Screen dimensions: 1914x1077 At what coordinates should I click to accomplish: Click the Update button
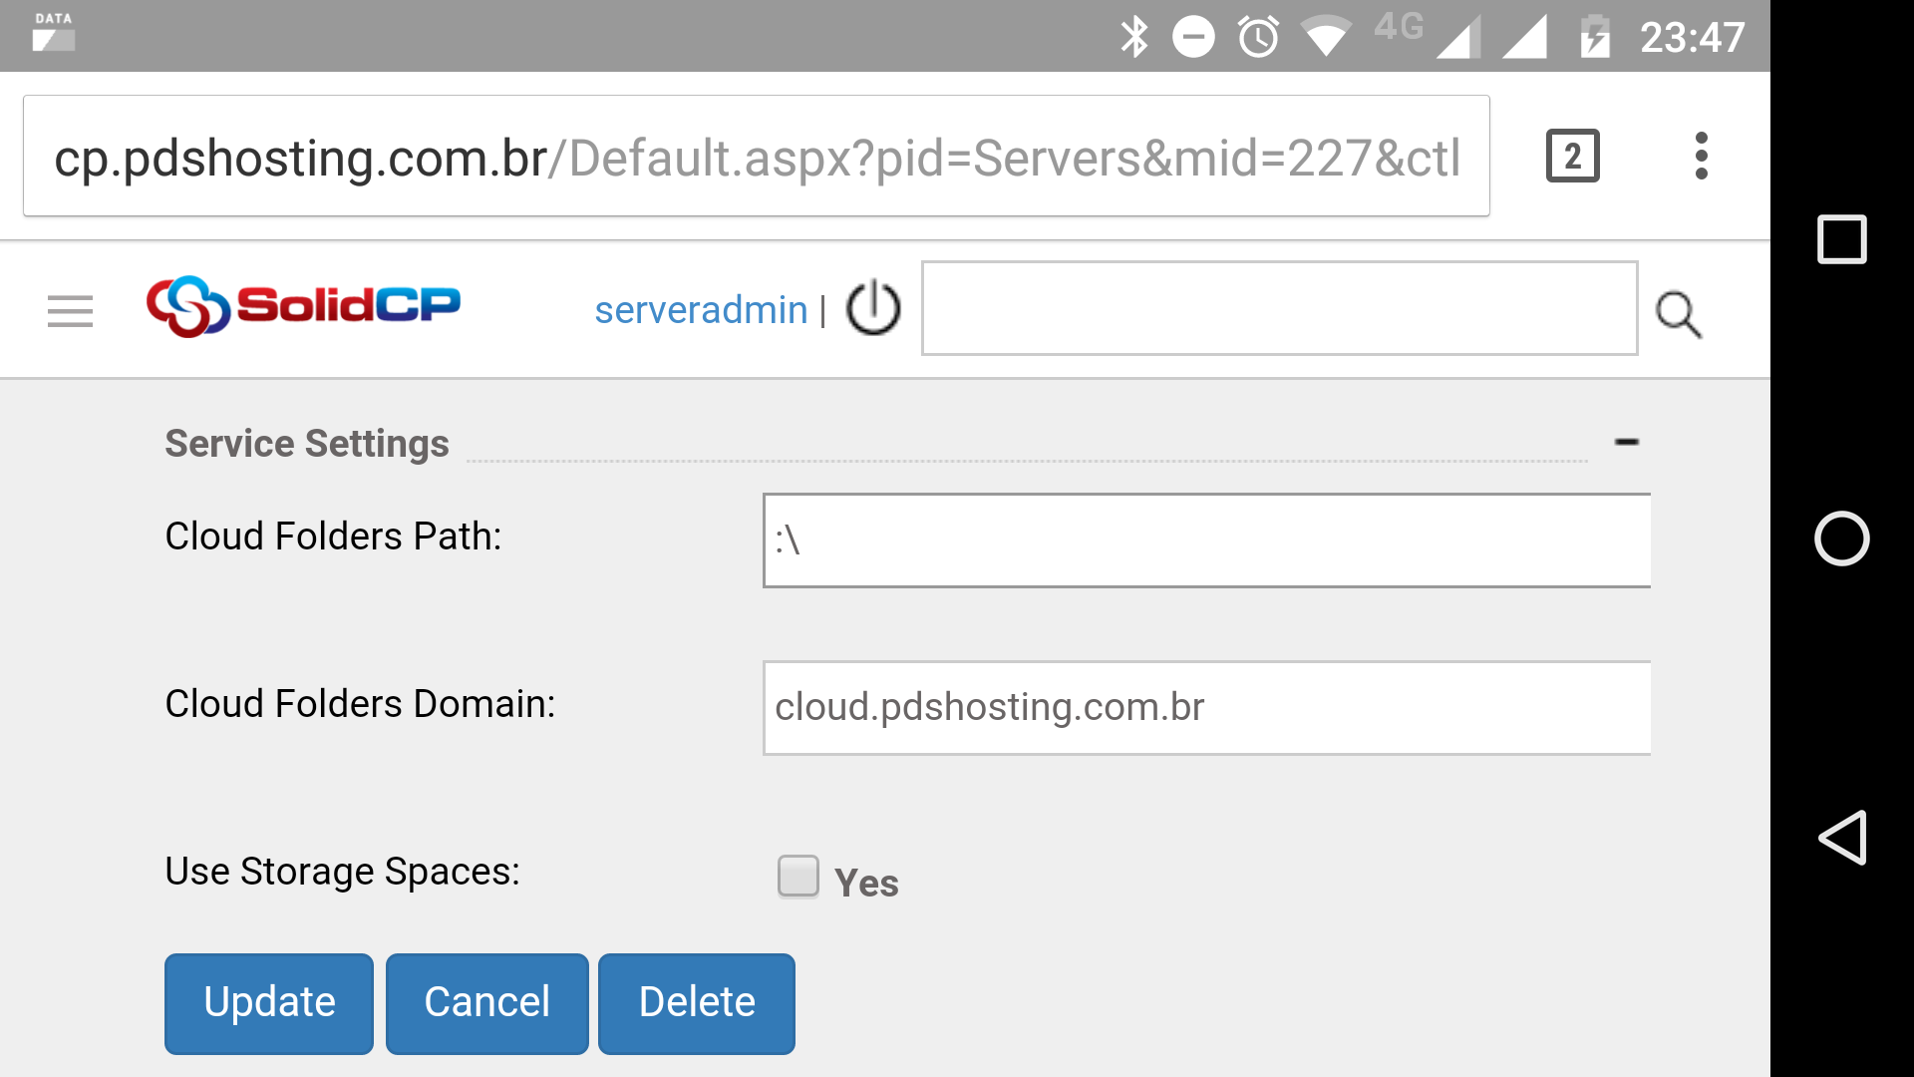click(x=269, y=1003)
